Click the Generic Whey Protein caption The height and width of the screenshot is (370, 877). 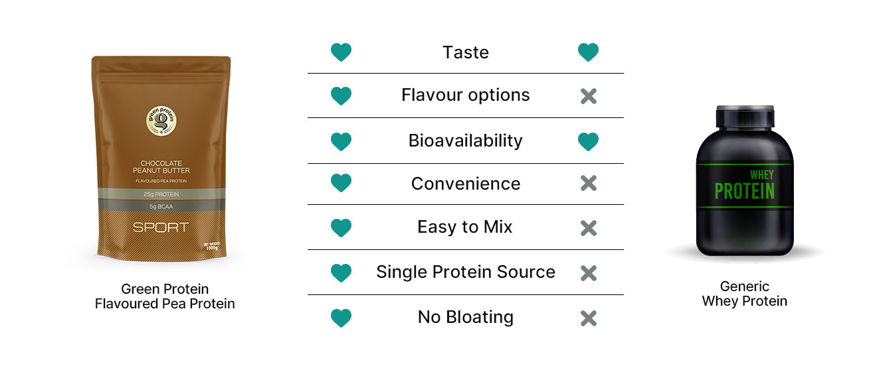point(744,294)
